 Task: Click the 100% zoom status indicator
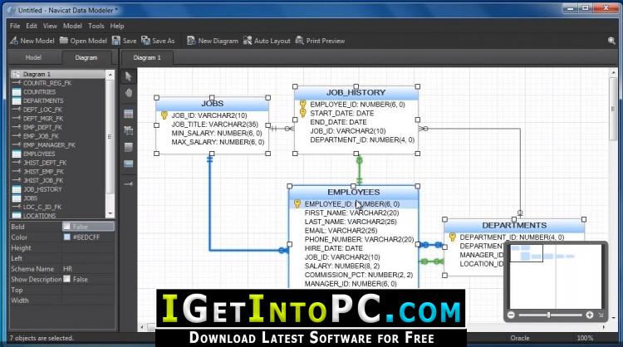pyautogui.click(x=585, y=338)
